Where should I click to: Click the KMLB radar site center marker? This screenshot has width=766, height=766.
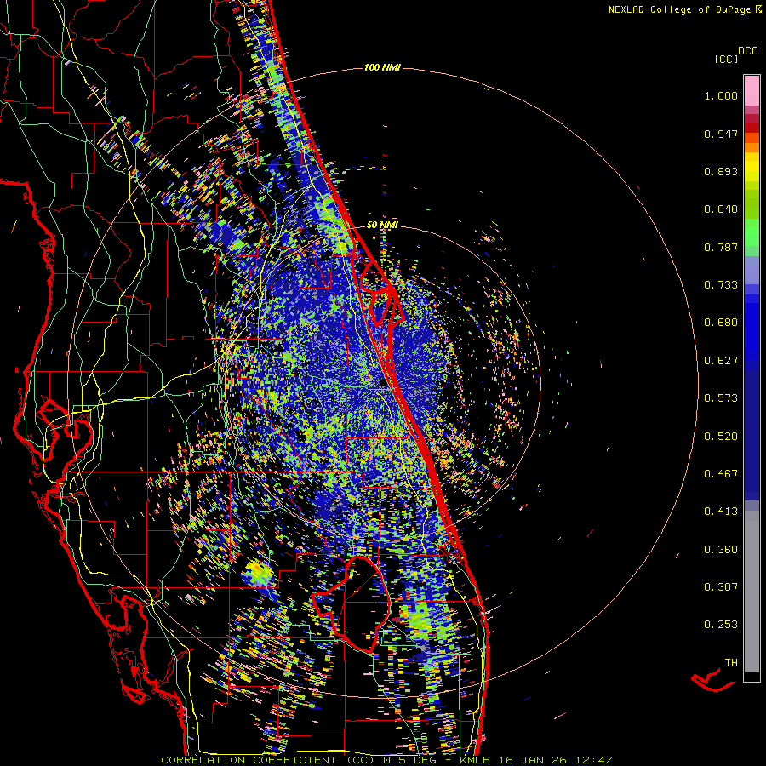pos(384,384)
